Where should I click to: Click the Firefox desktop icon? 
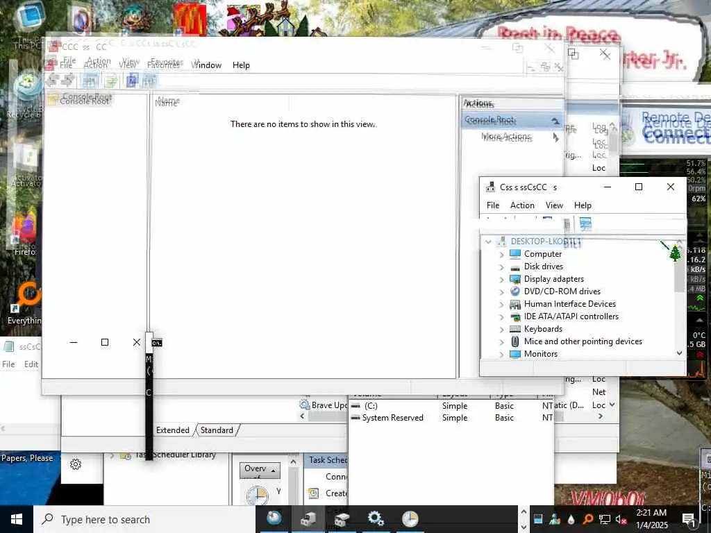(25, 230)
